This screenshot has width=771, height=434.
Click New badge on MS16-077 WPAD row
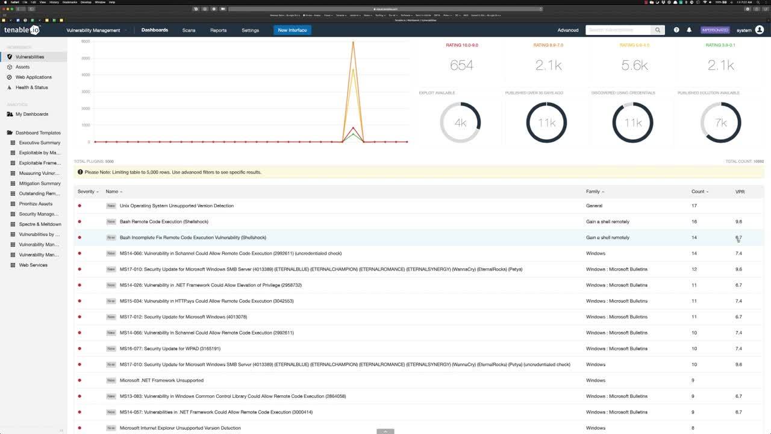[x=111, y=348]
